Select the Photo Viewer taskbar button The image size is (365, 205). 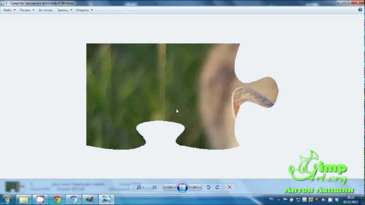point(107,200)
